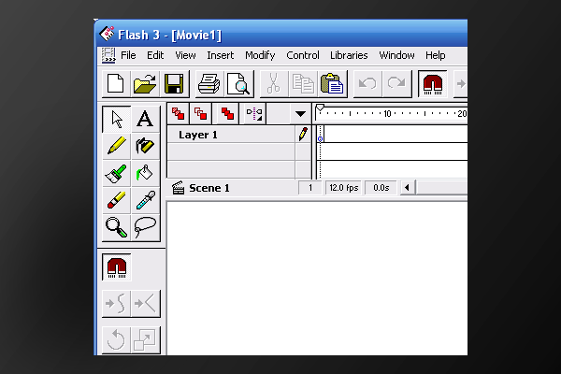This screenshot has width=561, height=374.
Task: Click the Undo arrow icon
Action: click(367, 84)
